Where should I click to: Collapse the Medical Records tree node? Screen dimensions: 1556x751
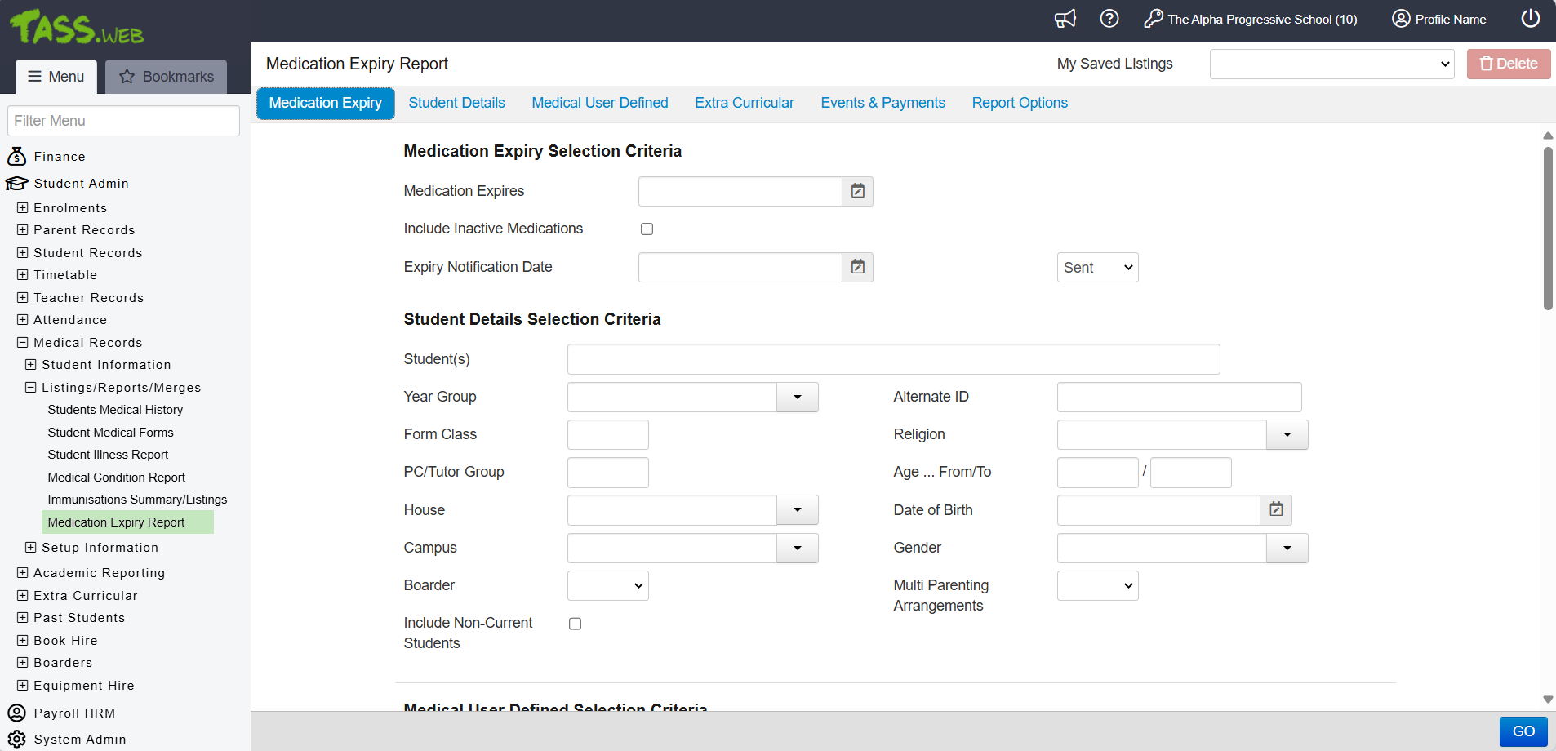click(23, 343)
